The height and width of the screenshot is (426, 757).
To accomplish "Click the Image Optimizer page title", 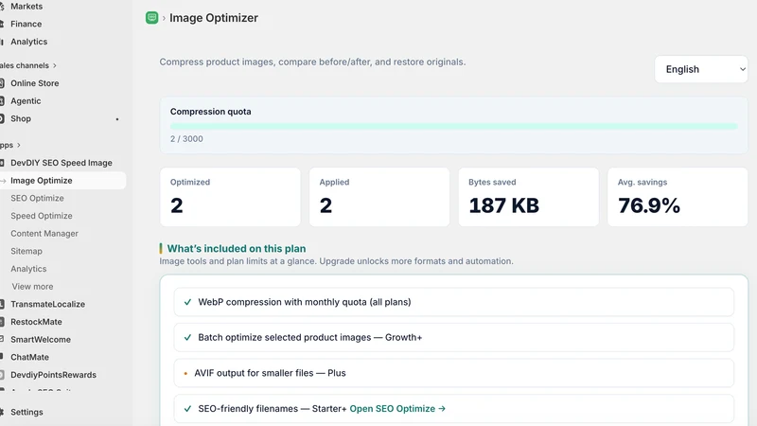I will coord(214,18).
